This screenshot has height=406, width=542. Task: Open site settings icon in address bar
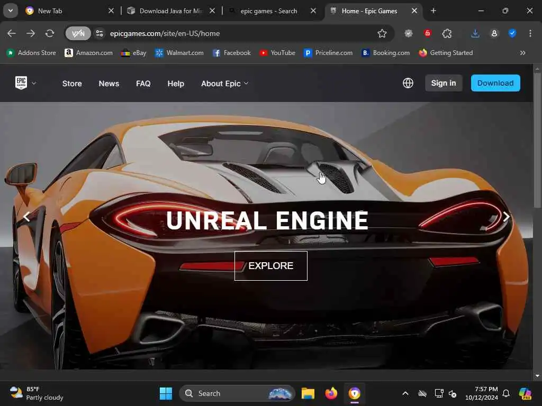pos(100,33)
